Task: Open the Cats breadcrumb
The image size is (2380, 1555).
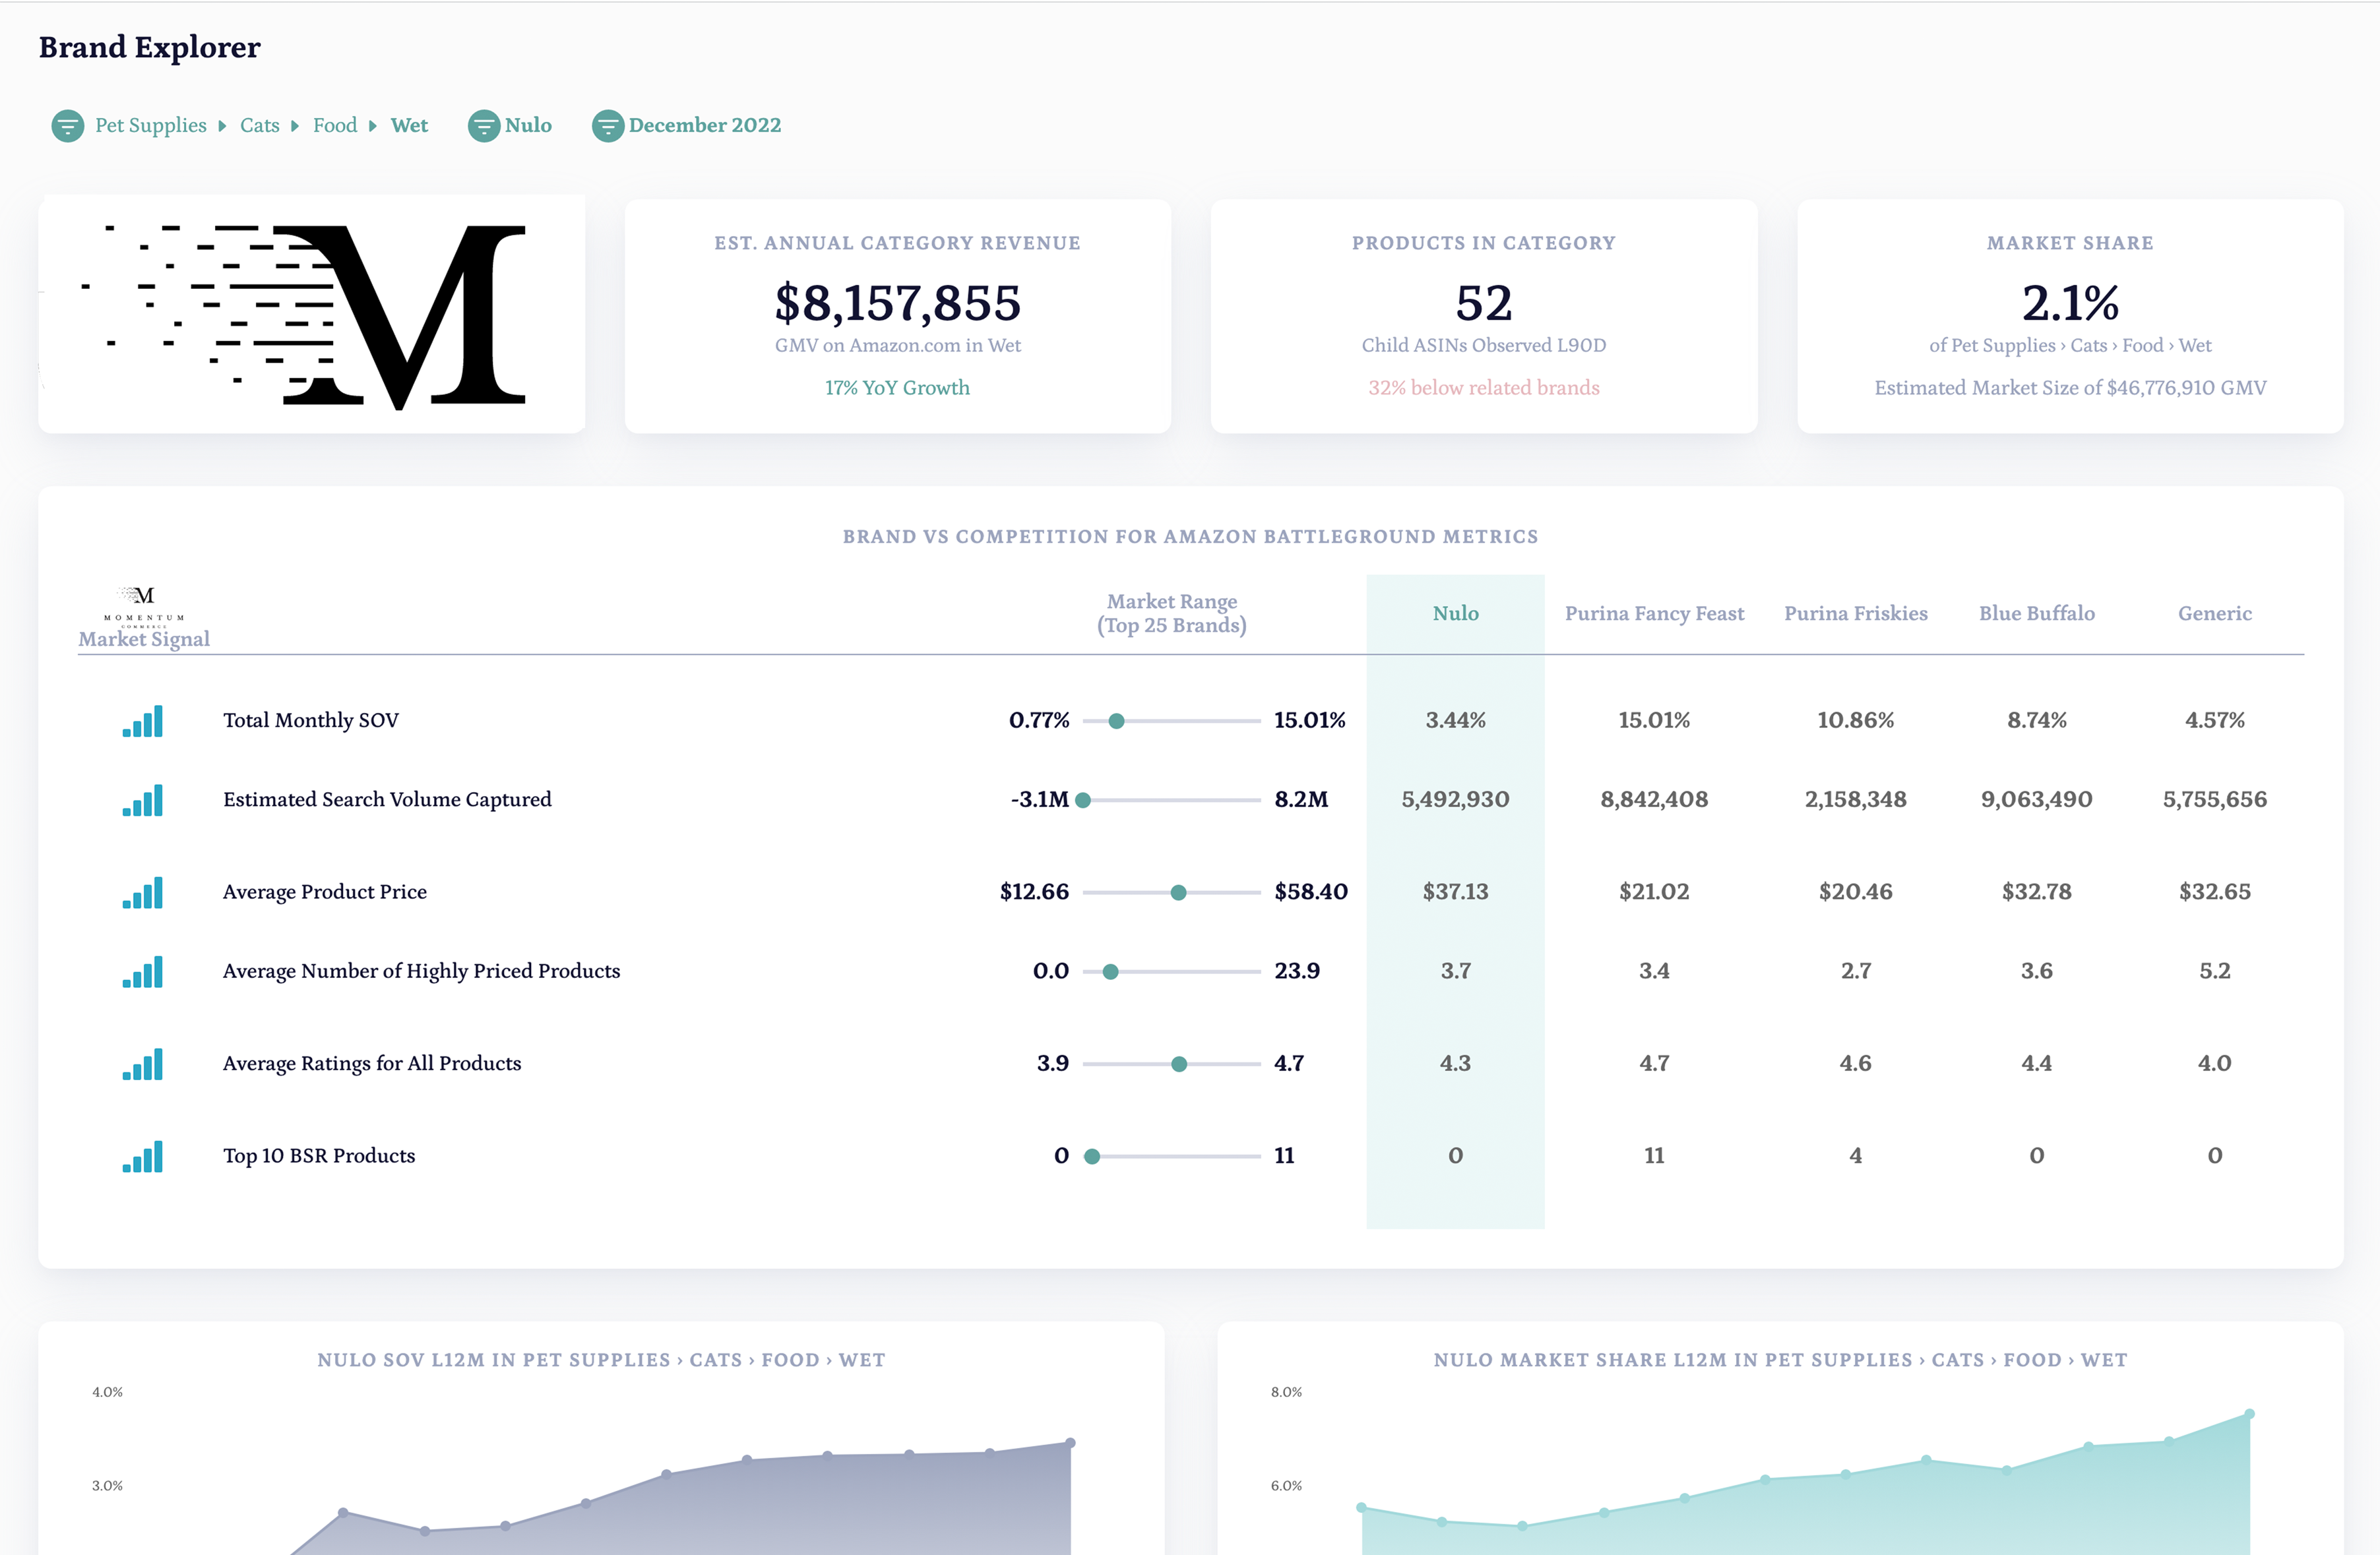Action: [260, 126]
